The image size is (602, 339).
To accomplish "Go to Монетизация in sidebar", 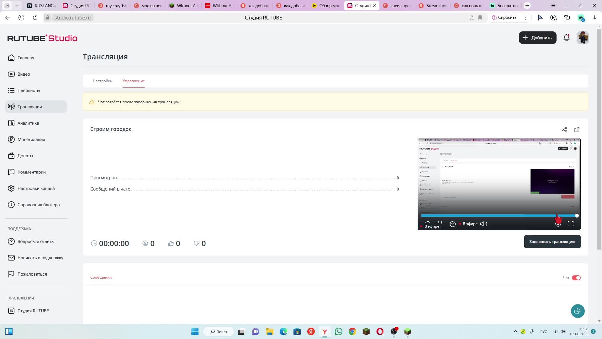I will tap(31, 139).
